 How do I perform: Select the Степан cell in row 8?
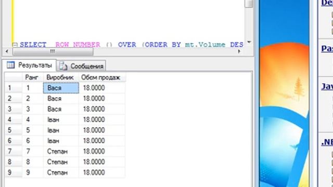point(61,162)
